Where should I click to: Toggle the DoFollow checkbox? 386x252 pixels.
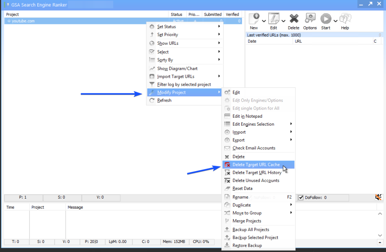point(301,197)
